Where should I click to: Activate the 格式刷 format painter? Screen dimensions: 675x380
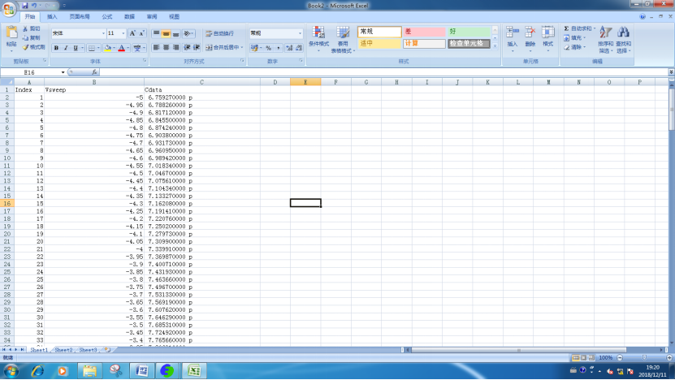[x=33, y=47]
